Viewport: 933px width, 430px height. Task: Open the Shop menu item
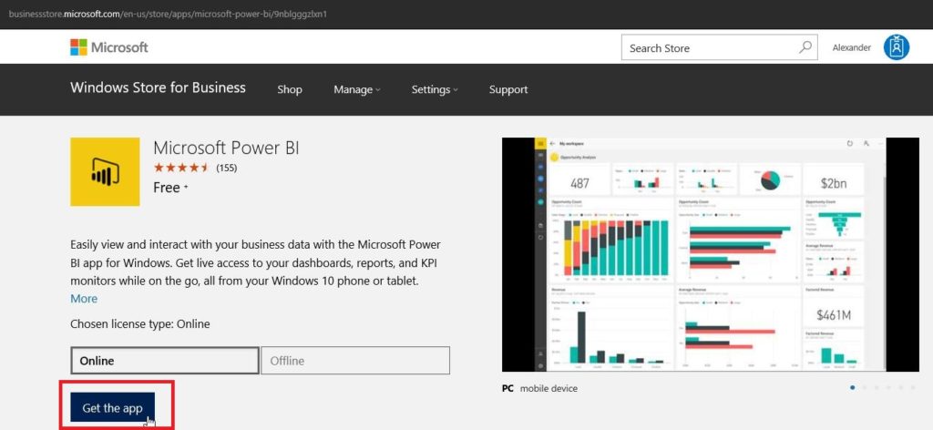[x=290, y=90]
